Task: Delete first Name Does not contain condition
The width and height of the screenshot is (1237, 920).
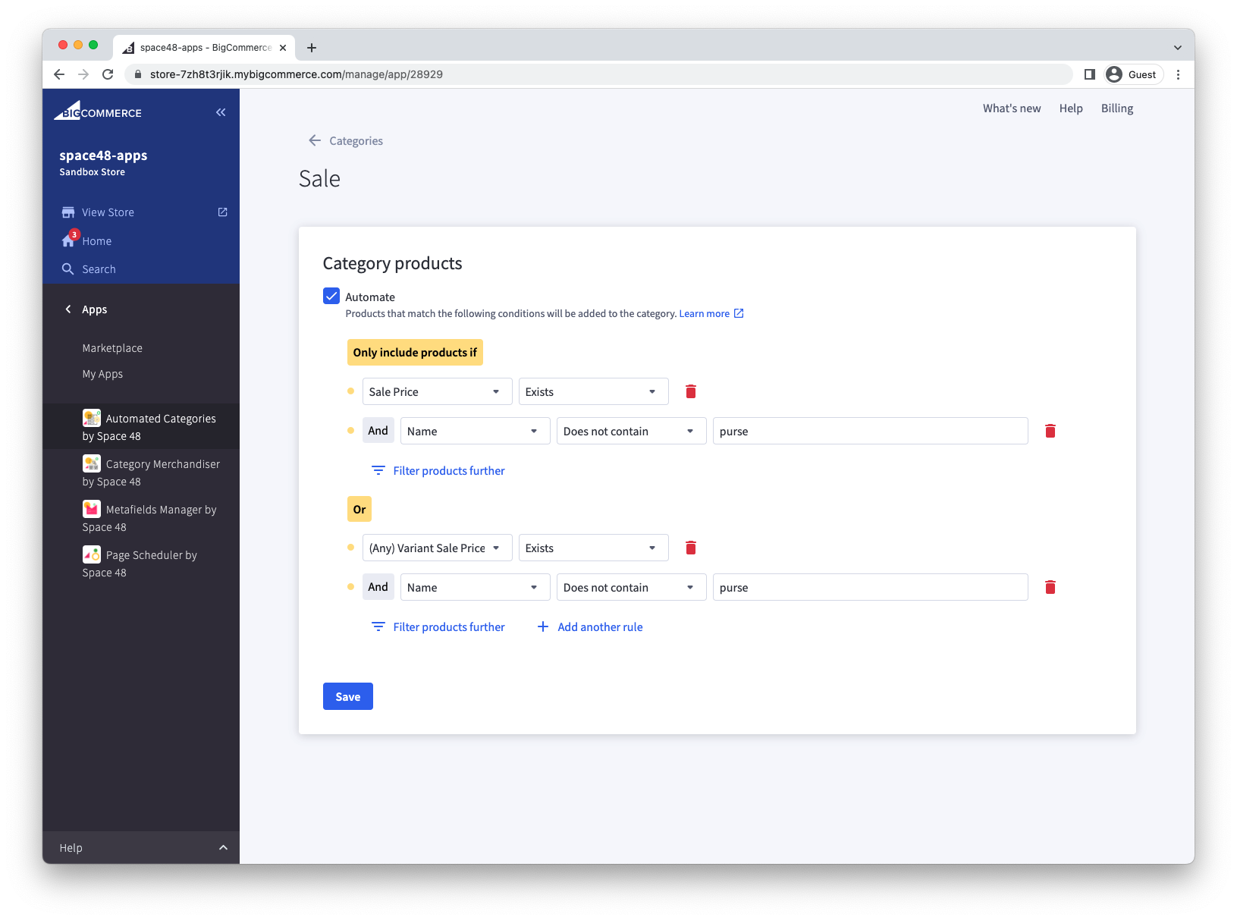Action: pyautogui.click(x=1050, y=431)
